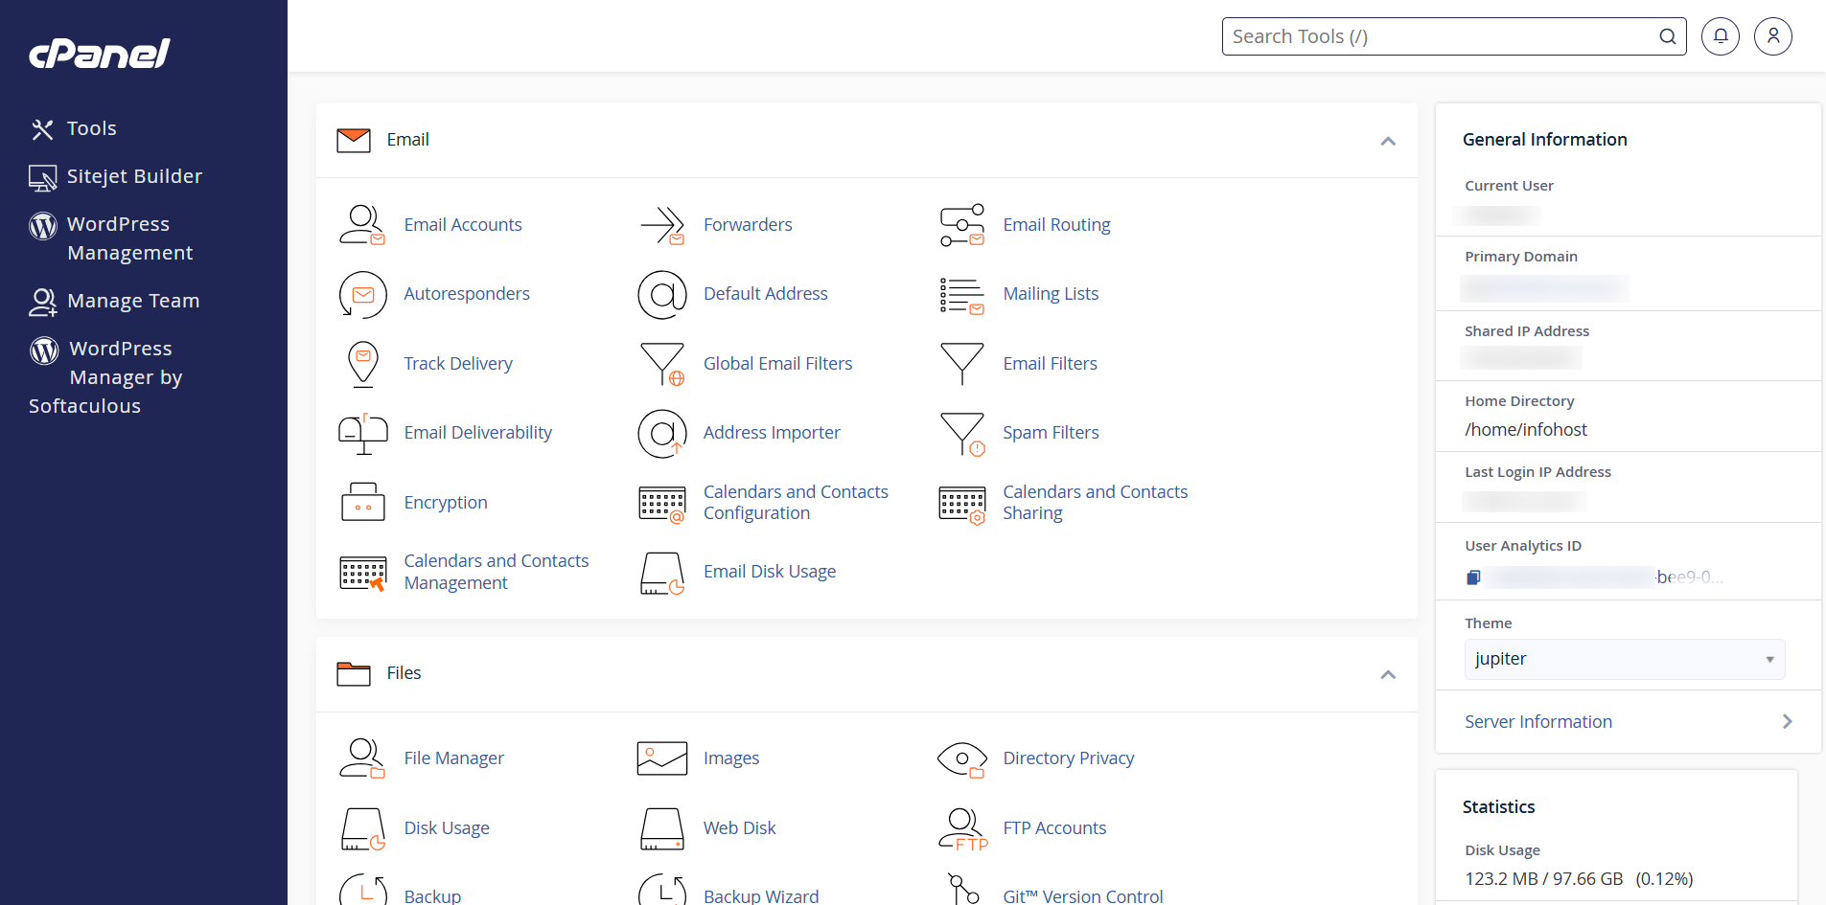Open the Track Delivery pin icon

[x=363, y=364]
